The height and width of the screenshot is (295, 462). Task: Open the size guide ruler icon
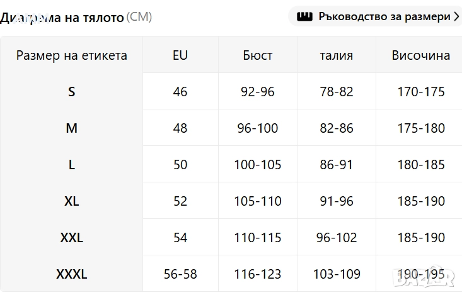(306, 16)
